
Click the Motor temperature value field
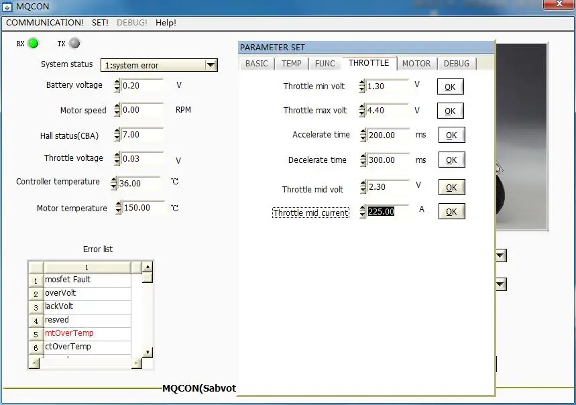click(x=143, y=207)
